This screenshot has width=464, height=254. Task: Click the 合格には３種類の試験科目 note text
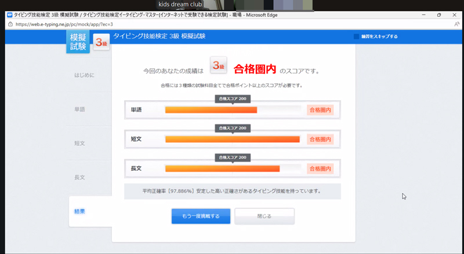(231, 86)
